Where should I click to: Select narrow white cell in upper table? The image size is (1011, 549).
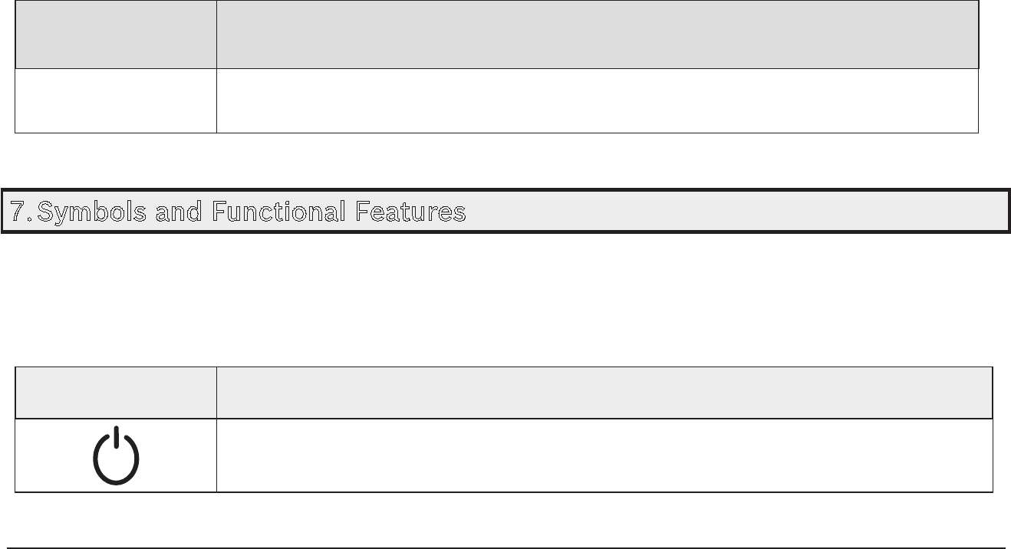coord(116,100)
